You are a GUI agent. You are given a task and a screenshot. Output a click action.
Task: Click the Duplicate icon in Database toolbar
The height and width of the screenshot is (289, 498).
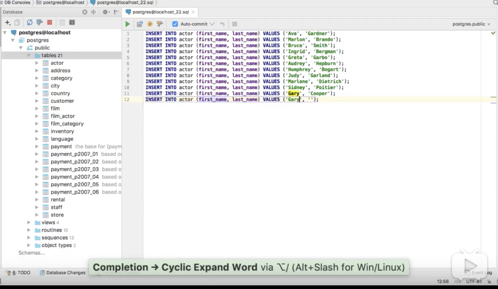tap(18, 23)
